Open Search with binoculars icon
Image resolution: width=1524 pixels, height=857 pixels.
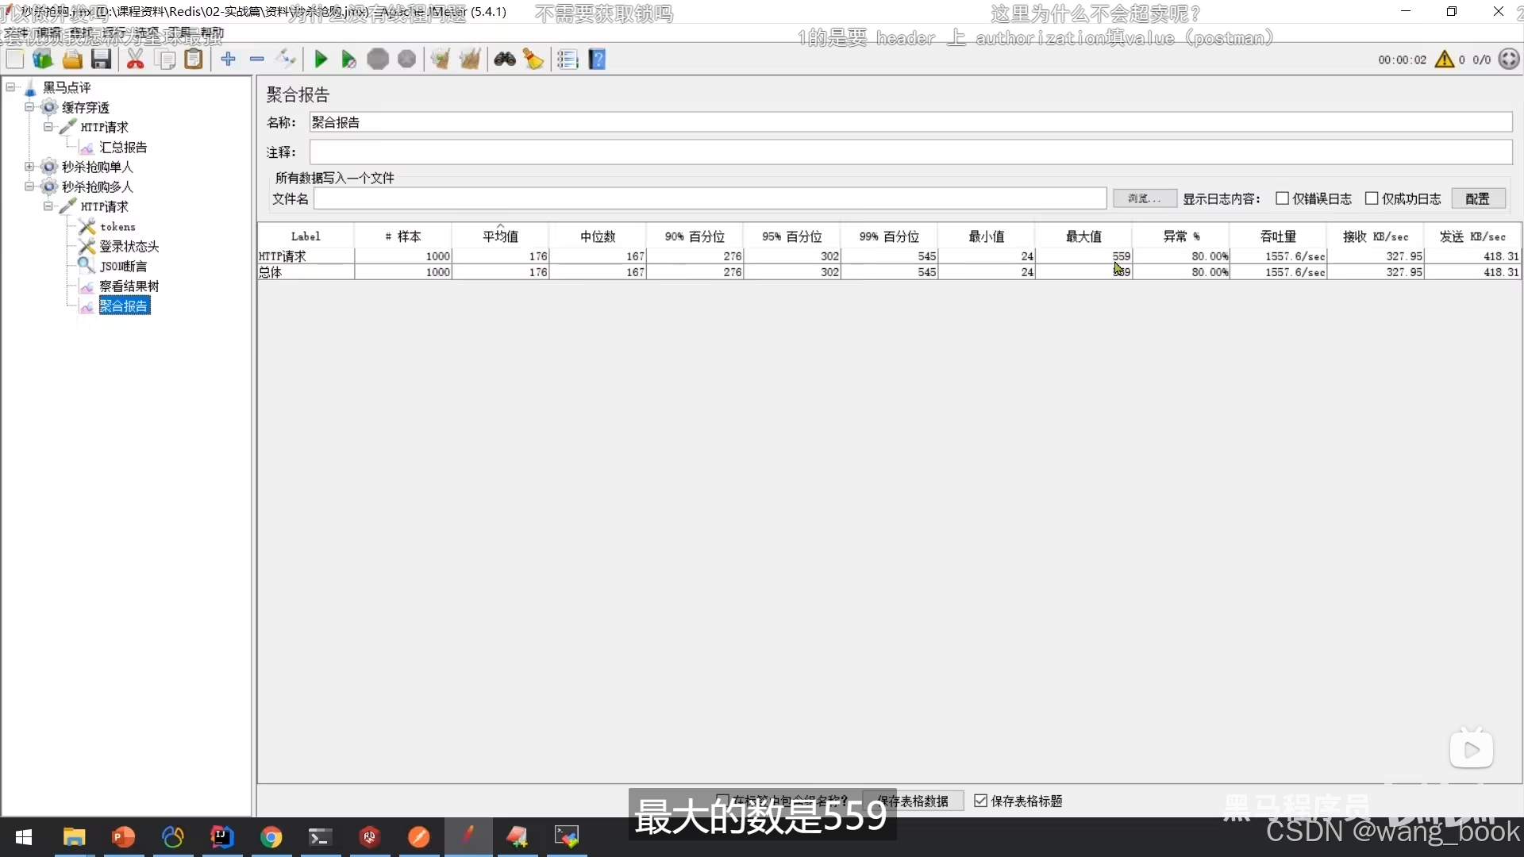(x=505, y=60)
